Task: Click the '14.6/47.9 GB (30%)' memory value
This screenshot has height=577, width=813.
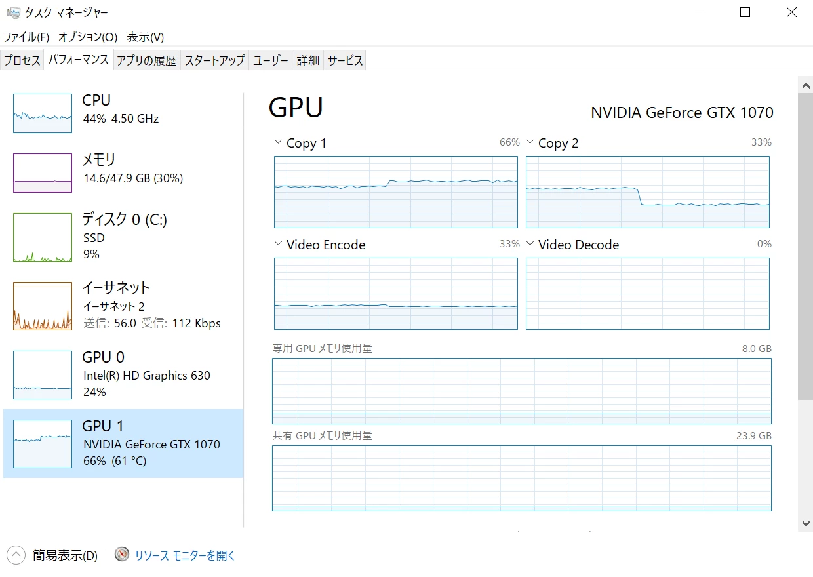Action: [132, 178]
